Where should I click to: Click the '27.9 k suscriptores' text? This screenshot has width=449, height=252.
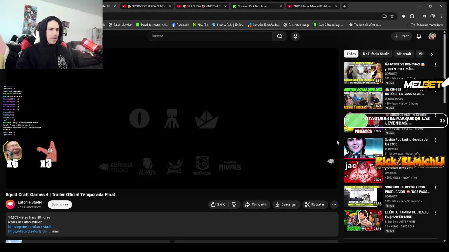29,207
